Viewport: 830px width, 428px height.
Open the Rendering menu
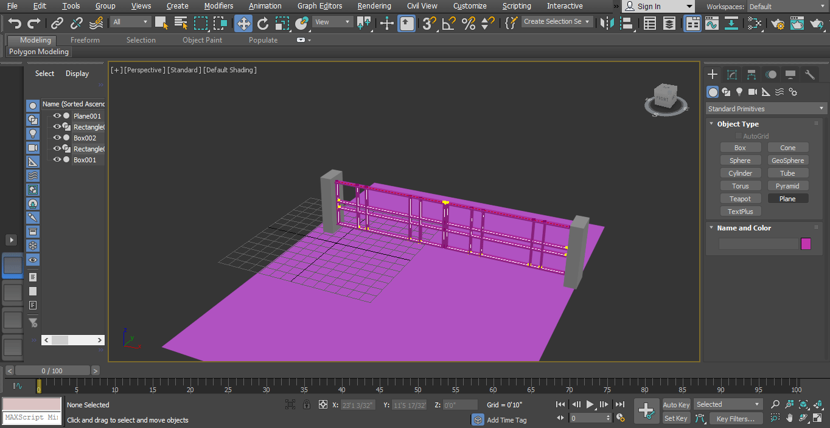coord(374,6)
